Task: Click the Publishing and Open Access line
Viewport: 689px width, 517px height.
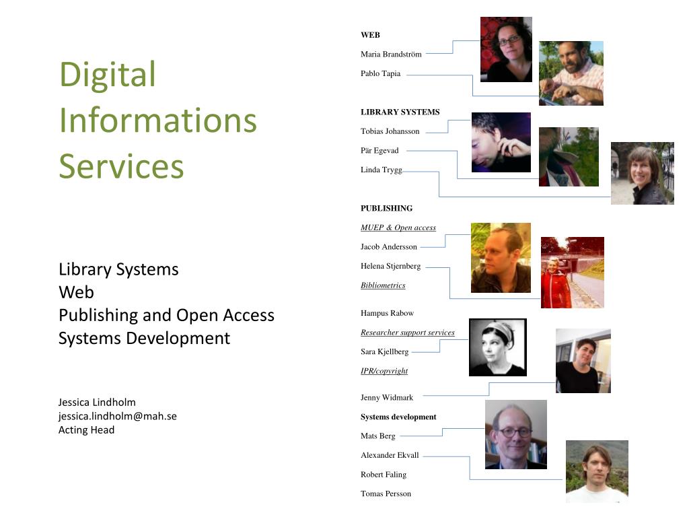Action: pos(166,316)
